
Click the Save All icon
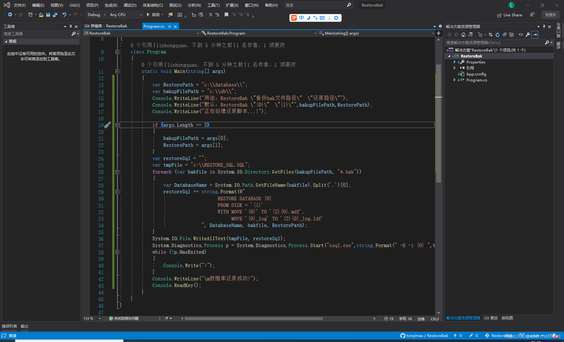(55, 15)
